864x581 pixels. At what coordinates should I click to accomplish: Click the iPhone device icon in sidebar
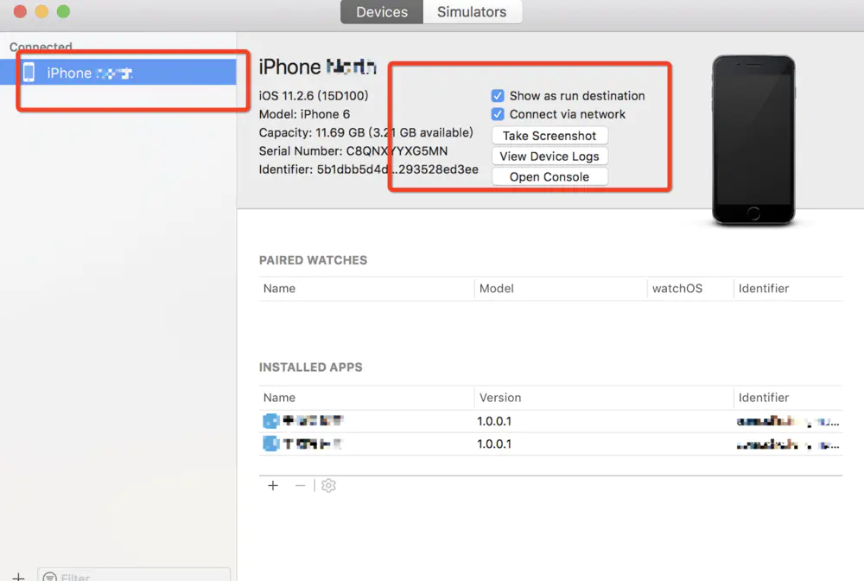[29, 73]
